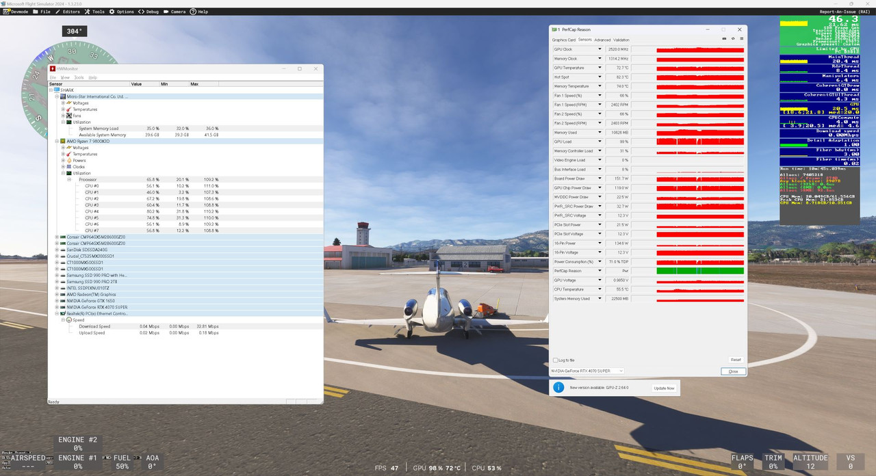
Task: Collapse the AMD Ryzen 7 9800X3D tree node
Action: 57,142
